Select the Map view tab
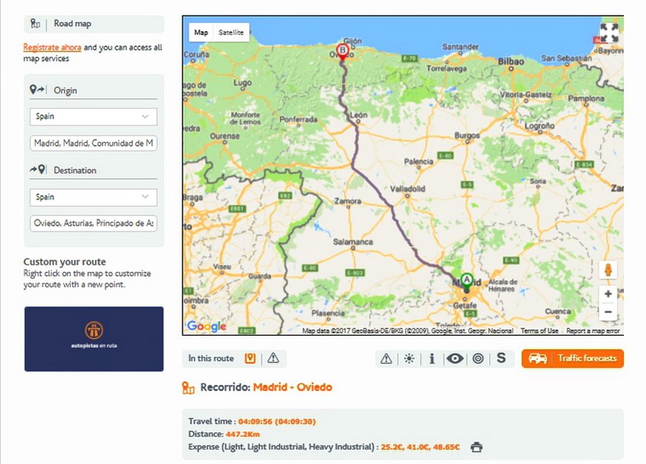This screenshot has height=464, width=646. click(202, 32)
